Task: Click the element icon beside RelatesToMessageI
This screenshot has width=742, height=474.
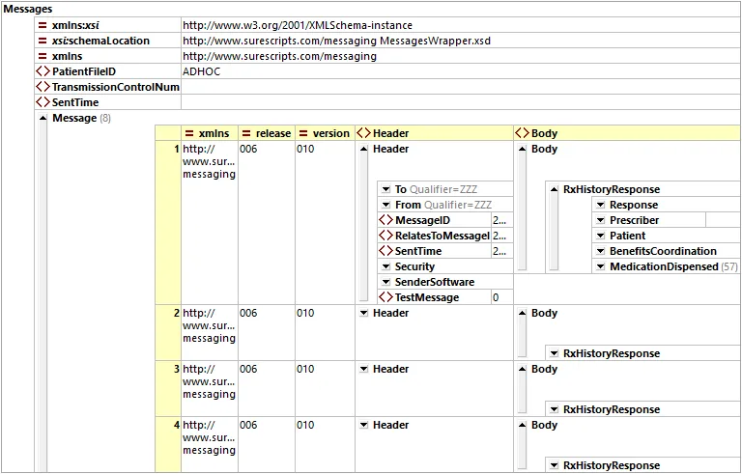Action: pos(385,236)
